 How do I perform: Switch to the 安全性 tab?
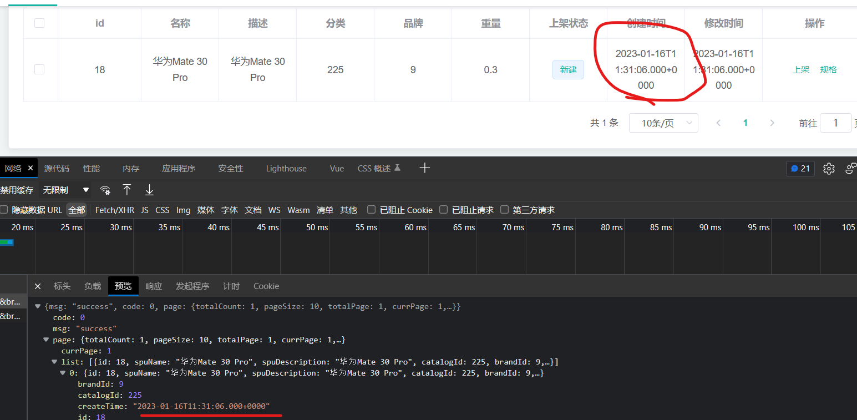coord(231,169)
